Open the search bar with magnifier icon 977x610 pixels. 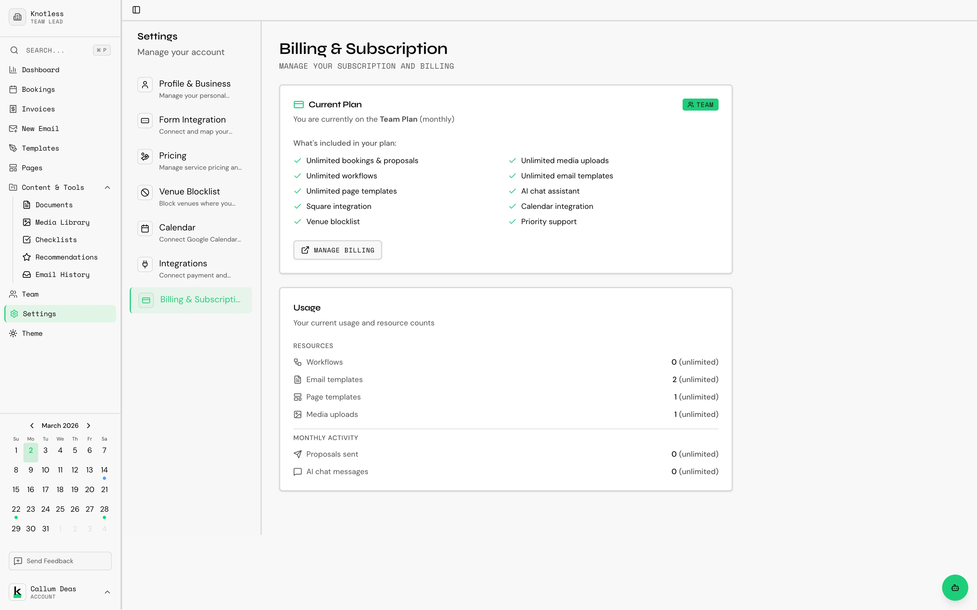click(14, 50)
